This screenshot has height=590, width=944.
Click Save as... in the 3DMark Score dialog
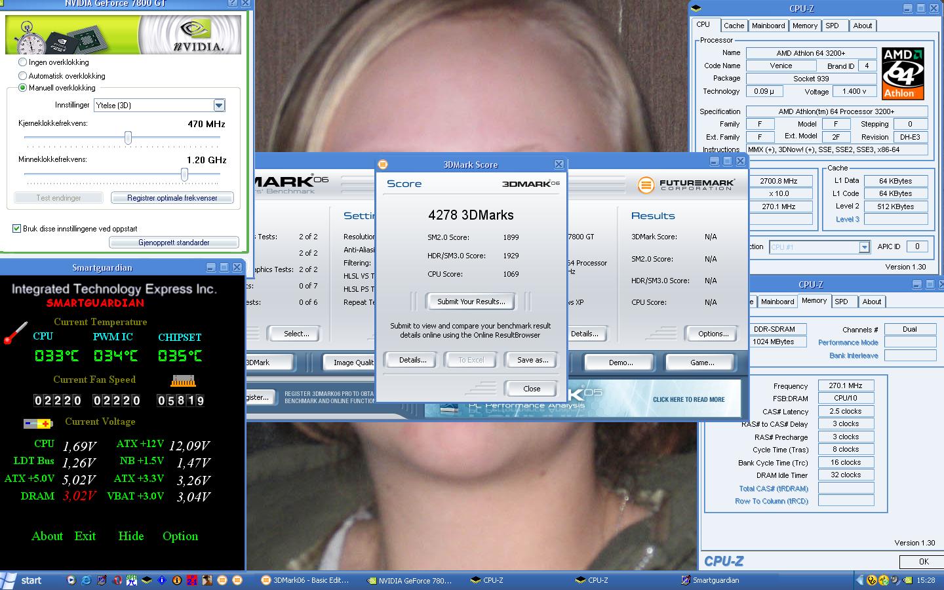pyautogui.click(x=532, y=360)
